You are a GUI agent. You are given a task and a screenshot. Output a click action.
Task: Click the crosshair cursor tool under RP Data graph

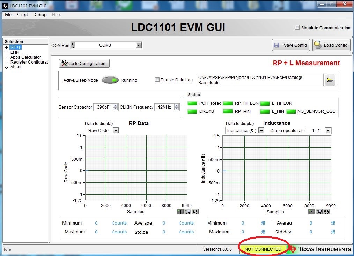180,212
